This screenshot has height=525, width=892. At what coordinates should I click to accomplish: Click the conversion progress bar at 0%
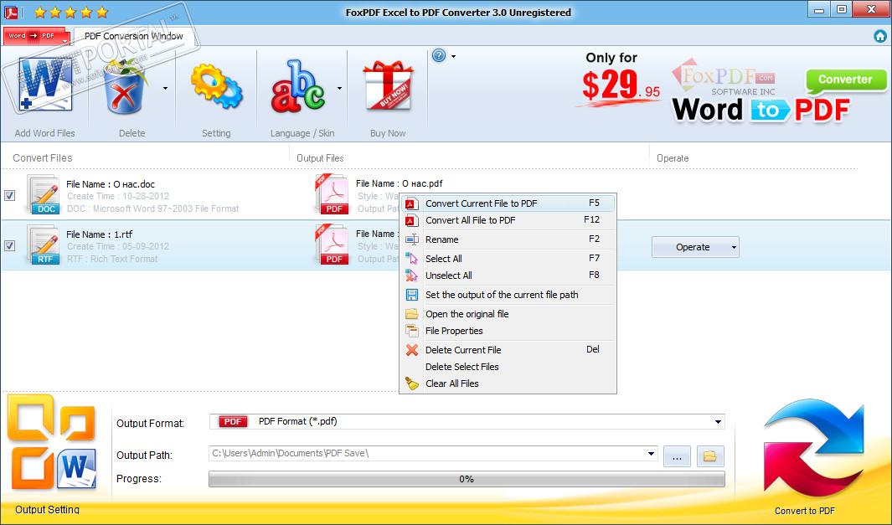click(x=467, y=479)
